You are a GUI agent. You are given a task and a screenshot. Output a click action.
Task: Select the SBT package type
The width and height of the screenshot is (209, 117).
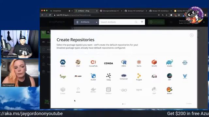click(x=169, y=77)
